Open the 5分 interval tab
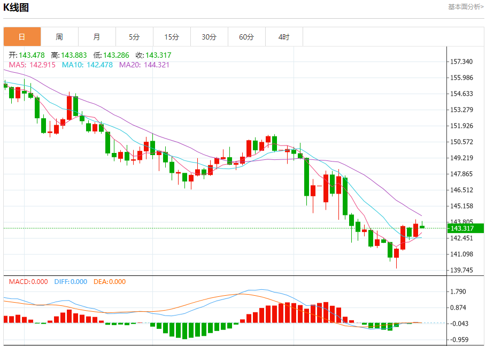 (x=135, y=37)
